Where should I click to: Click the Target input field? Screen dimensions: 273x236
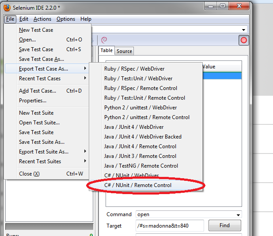(170, 226)
